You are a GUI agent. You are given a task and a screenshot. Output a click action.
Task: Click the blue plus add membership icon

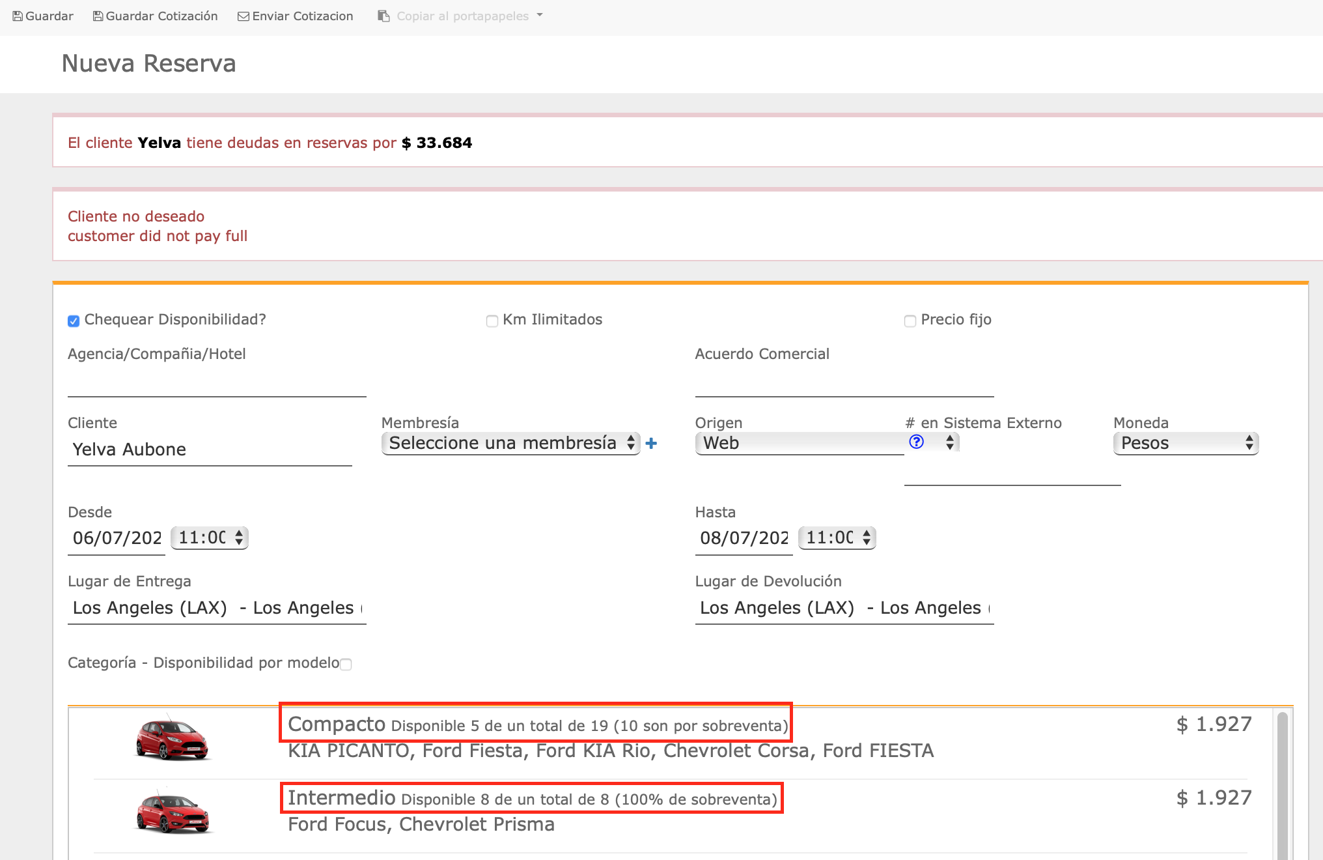tap(651, 444)
